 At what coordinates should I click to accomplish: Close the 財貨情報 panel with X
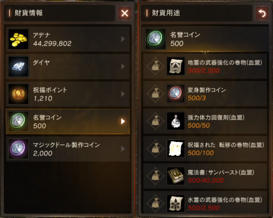(x=125, y=13)
